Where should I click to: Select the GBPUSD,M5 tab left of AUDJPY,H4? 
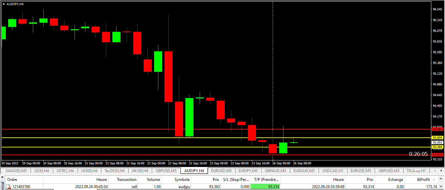click(166, 171)
